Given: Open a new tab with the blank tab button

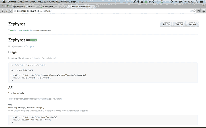Looking at the screenshot, I should click(98, 7).
